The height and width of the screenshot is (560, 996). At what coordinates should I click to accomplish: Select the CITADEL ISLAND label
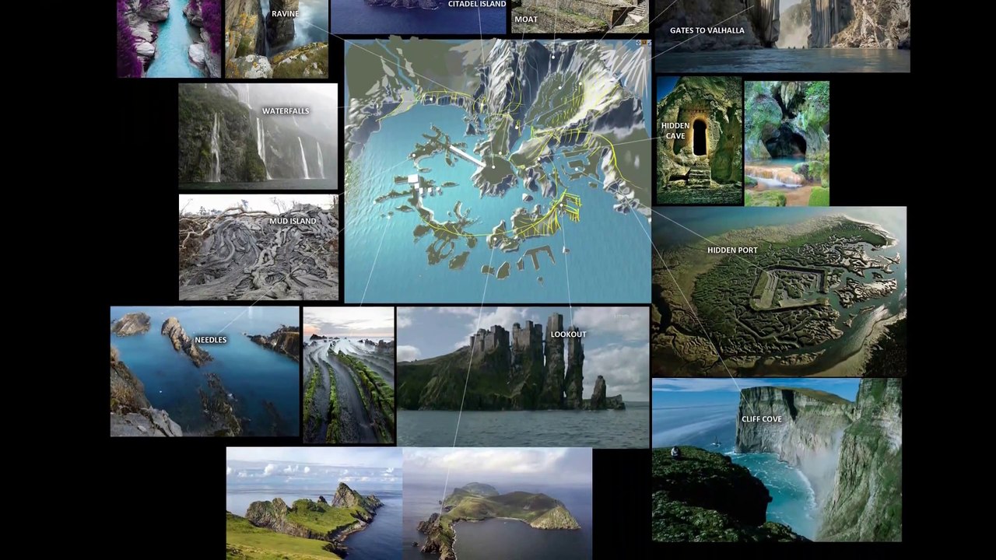[477, 5]
